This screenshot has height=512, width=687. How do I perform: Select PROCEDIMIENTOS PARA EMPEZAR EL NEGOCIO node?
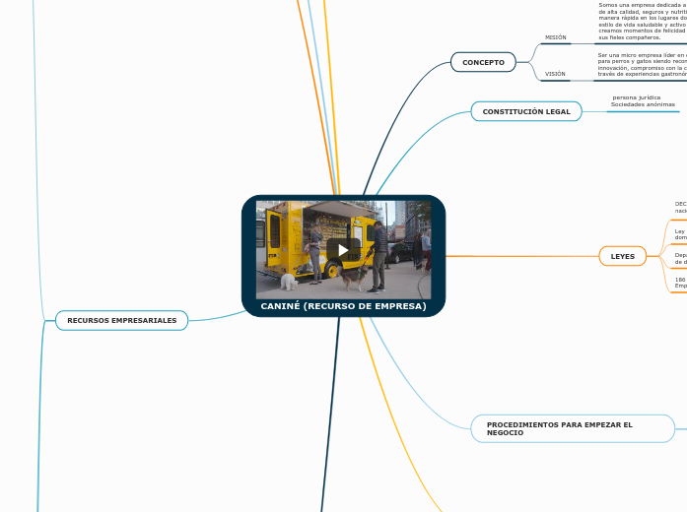[573, 429]
